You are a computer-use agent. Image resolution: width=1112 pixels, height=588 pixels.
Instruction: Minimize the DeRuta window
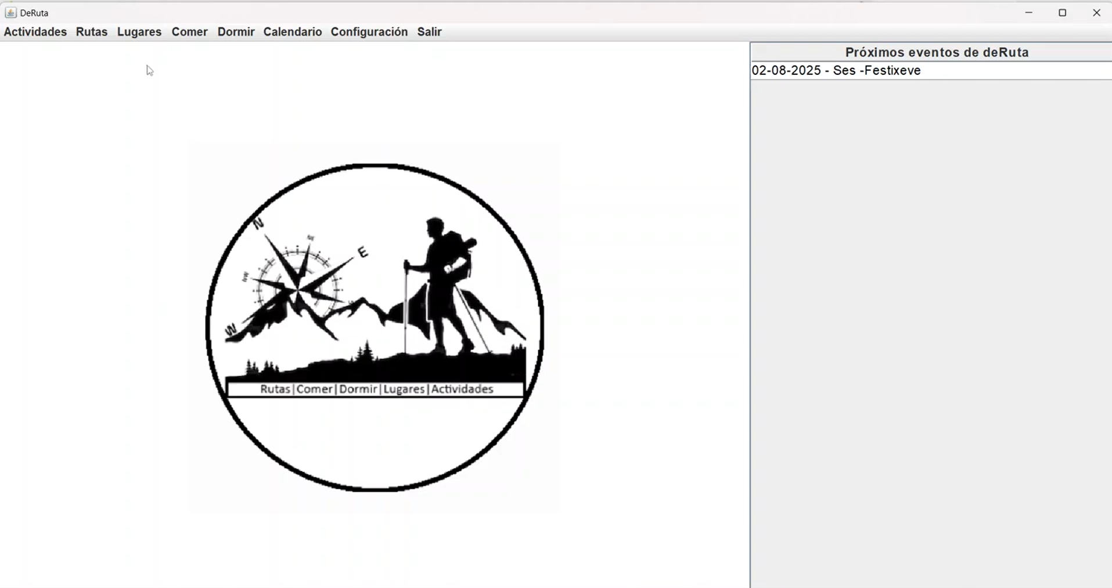(1028, 13)
